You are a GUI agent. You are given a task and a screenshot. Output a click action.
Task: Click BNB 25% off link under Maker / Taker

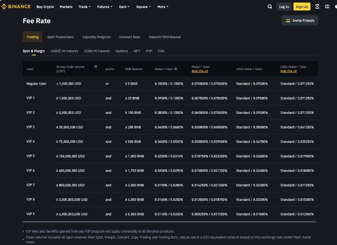tap(200, 71)
